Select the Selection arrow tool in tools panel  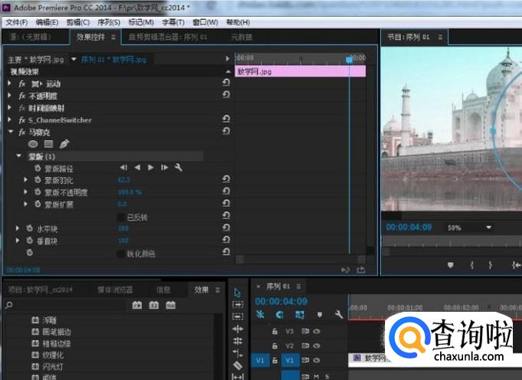tap(237, 292)
